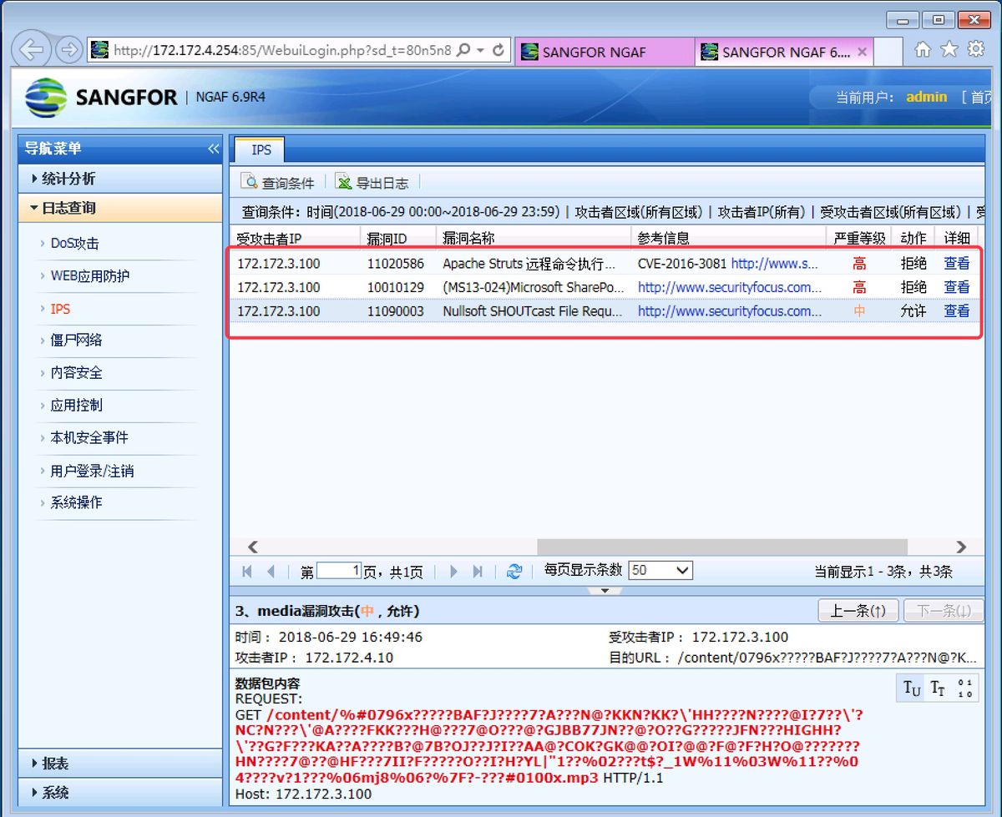Go back with the browser back arrow
Screen dimensions: 1002x817
pos(31,50)
